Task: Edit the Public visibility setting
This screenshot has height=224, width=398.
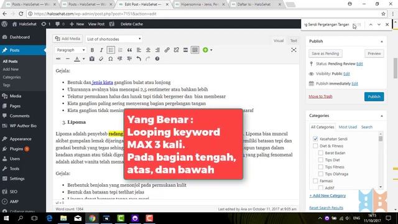Action: [x=346, y=73]
